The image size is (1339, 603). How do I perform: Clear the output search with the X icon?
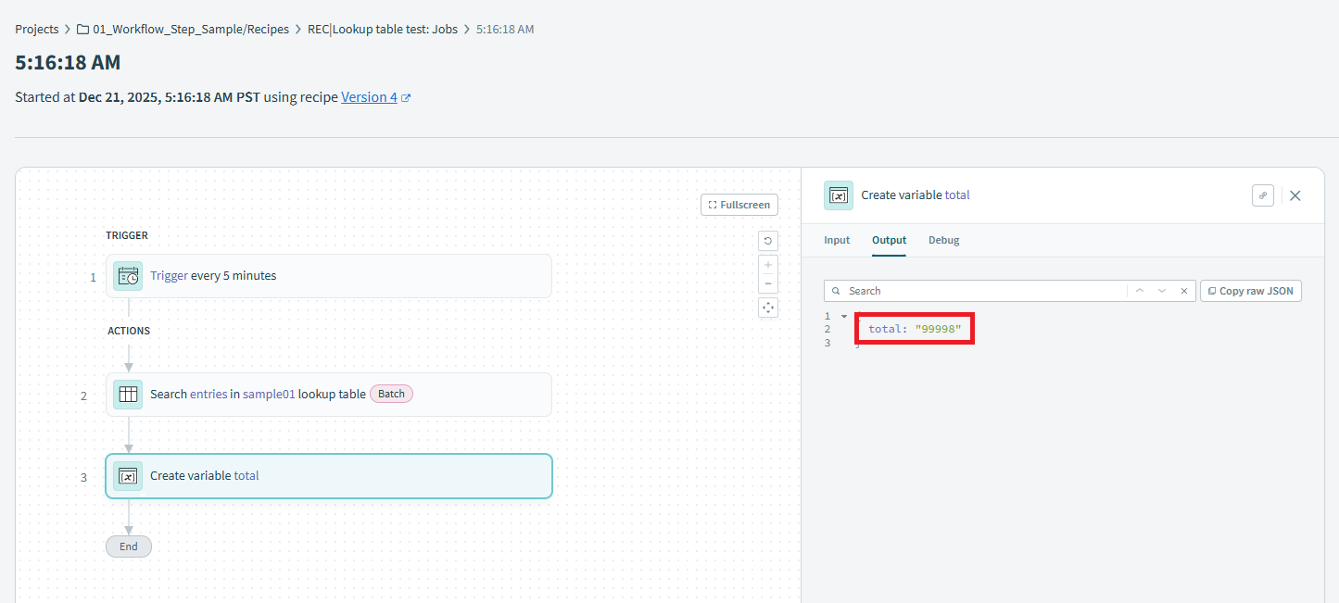1183,291
